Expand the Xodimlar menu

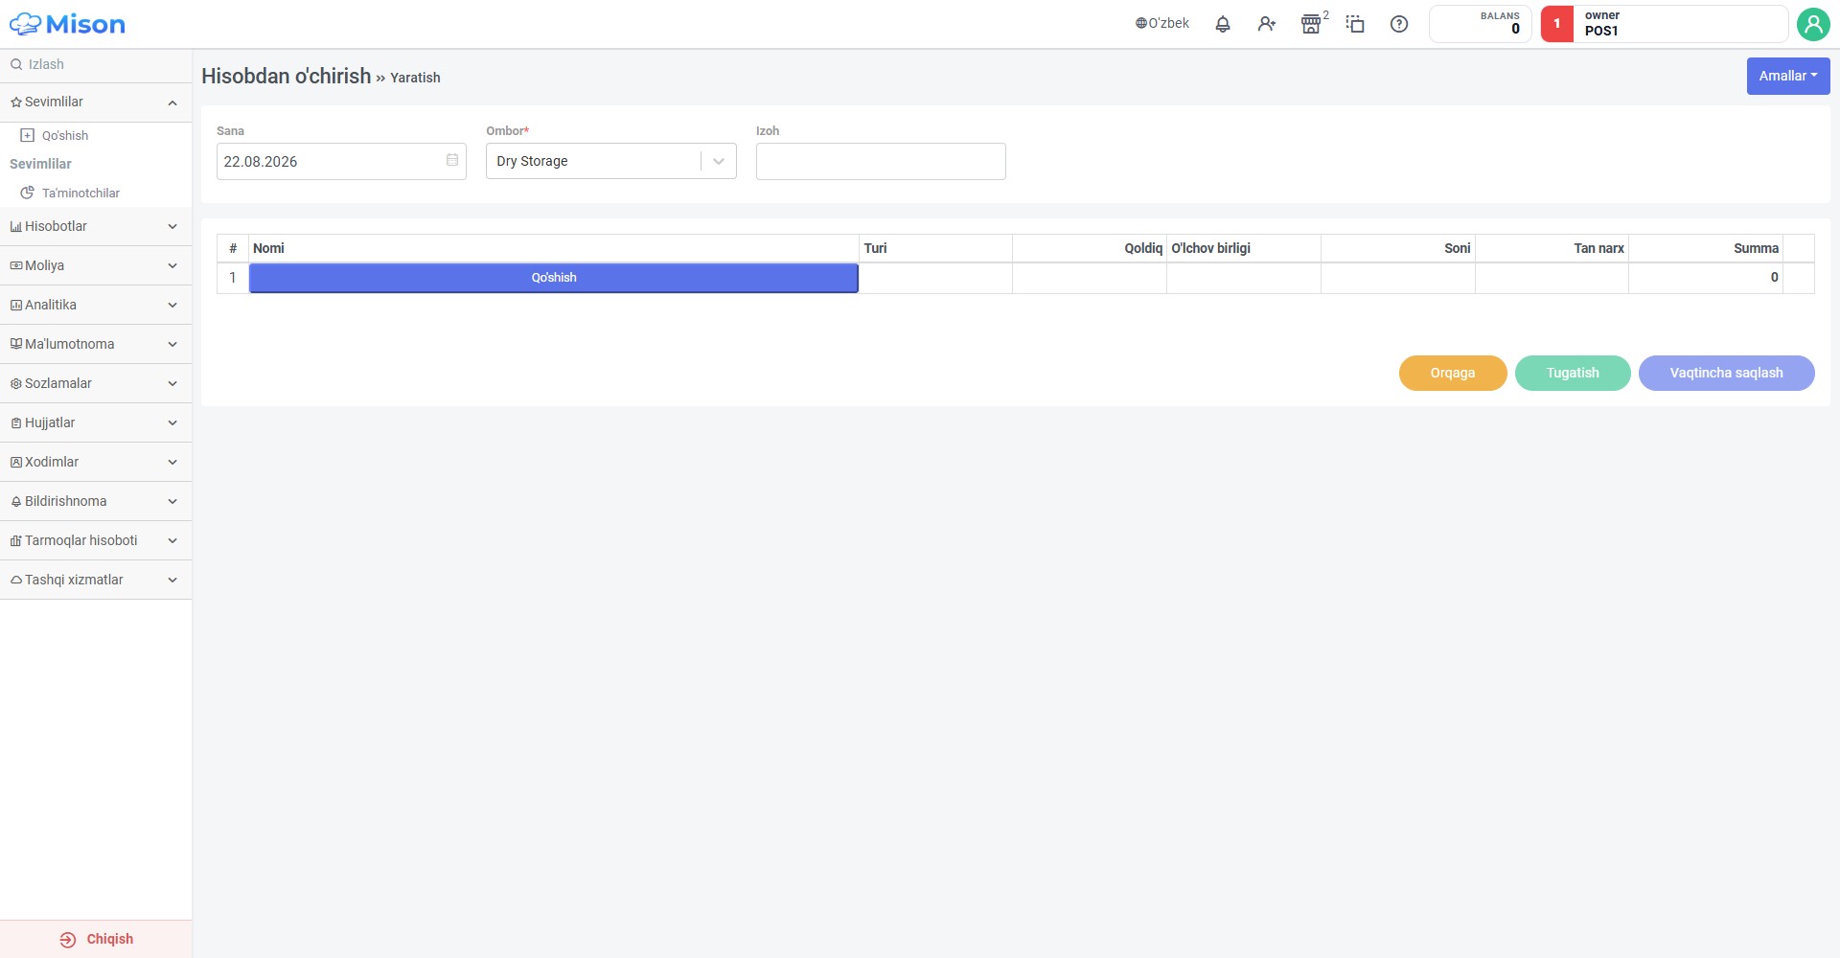pyautogui.click(x=96, y=463)
